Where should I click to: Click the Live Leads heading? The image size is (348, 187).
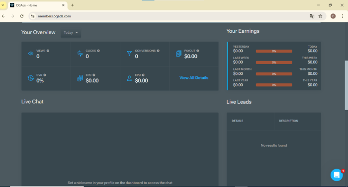[x=239, y=102]
